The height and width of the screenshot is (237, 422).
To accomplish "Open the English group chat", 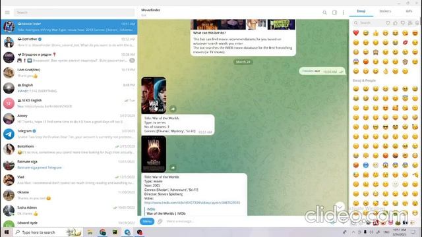I will [69, 88].
